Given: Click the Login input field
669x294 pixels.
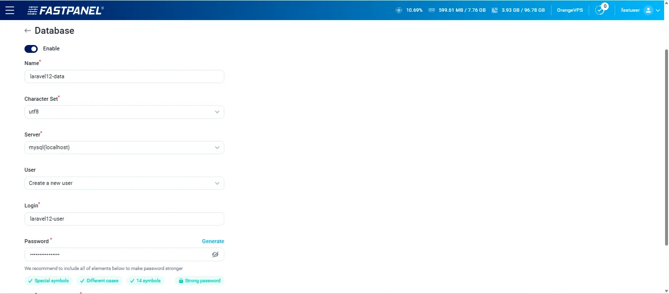Looking at the screenshot, I should (124, 219).
